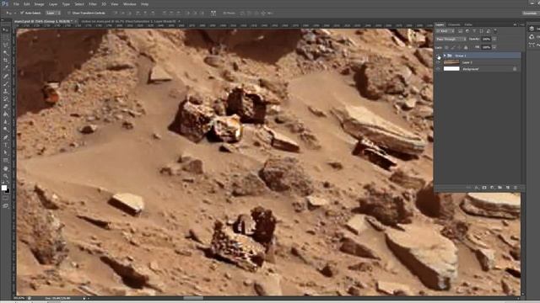Turn layer filtering on or off switch
The image size is (540, 303).
click(495, 31)
